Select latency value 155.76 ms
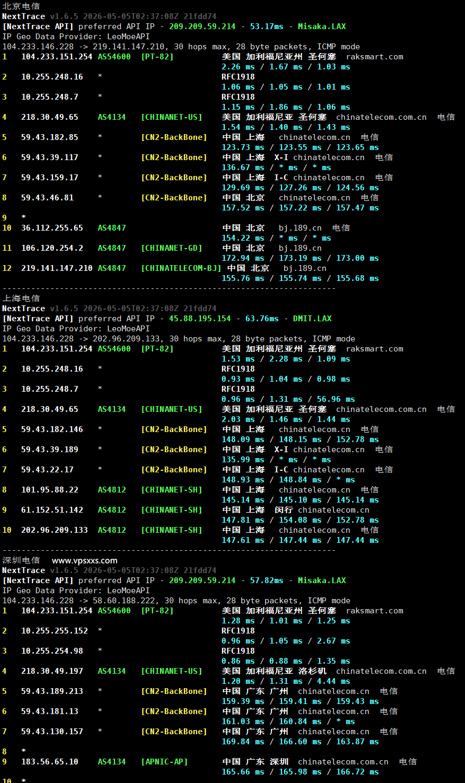This screenshot has height=783, width=465. [x=243, y=278]
